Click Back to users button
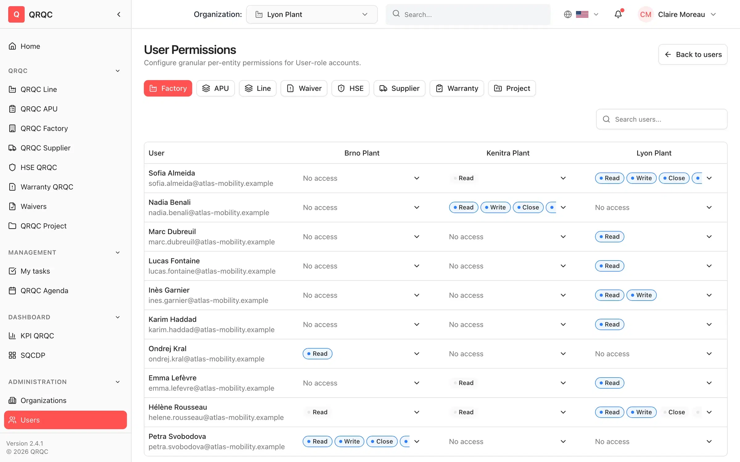 [x=693, y=55]
